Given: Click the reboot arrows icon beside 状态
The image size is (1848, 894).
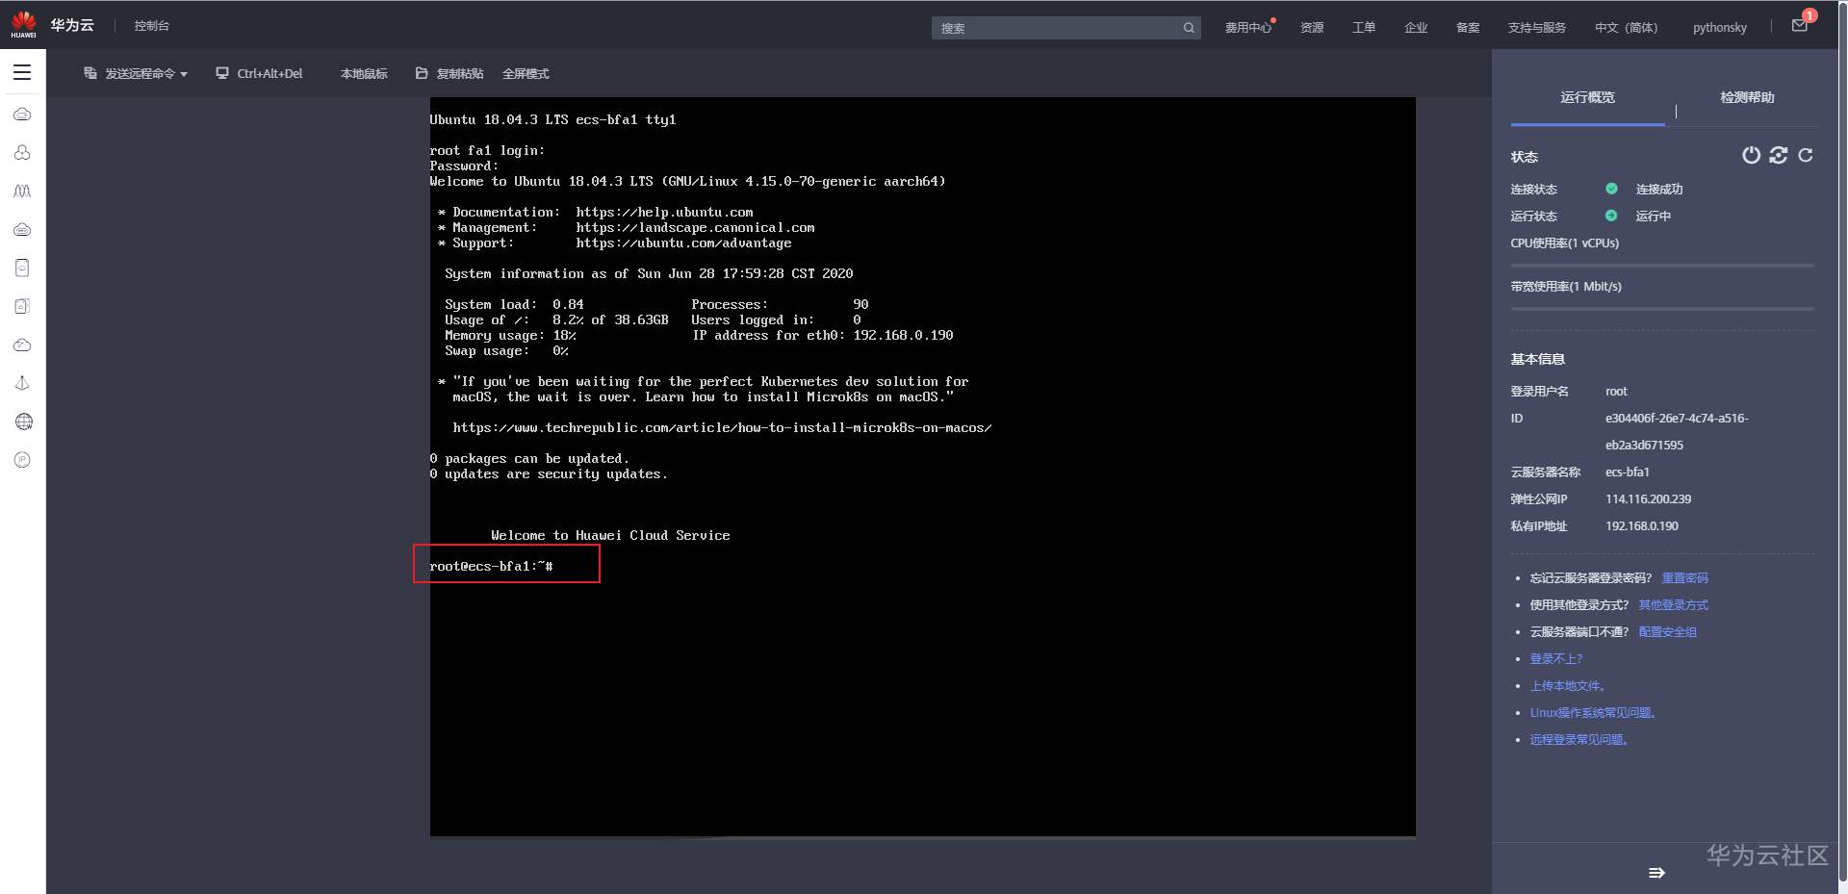Looking at the screenshot, I should click(x=1779, y=155).
